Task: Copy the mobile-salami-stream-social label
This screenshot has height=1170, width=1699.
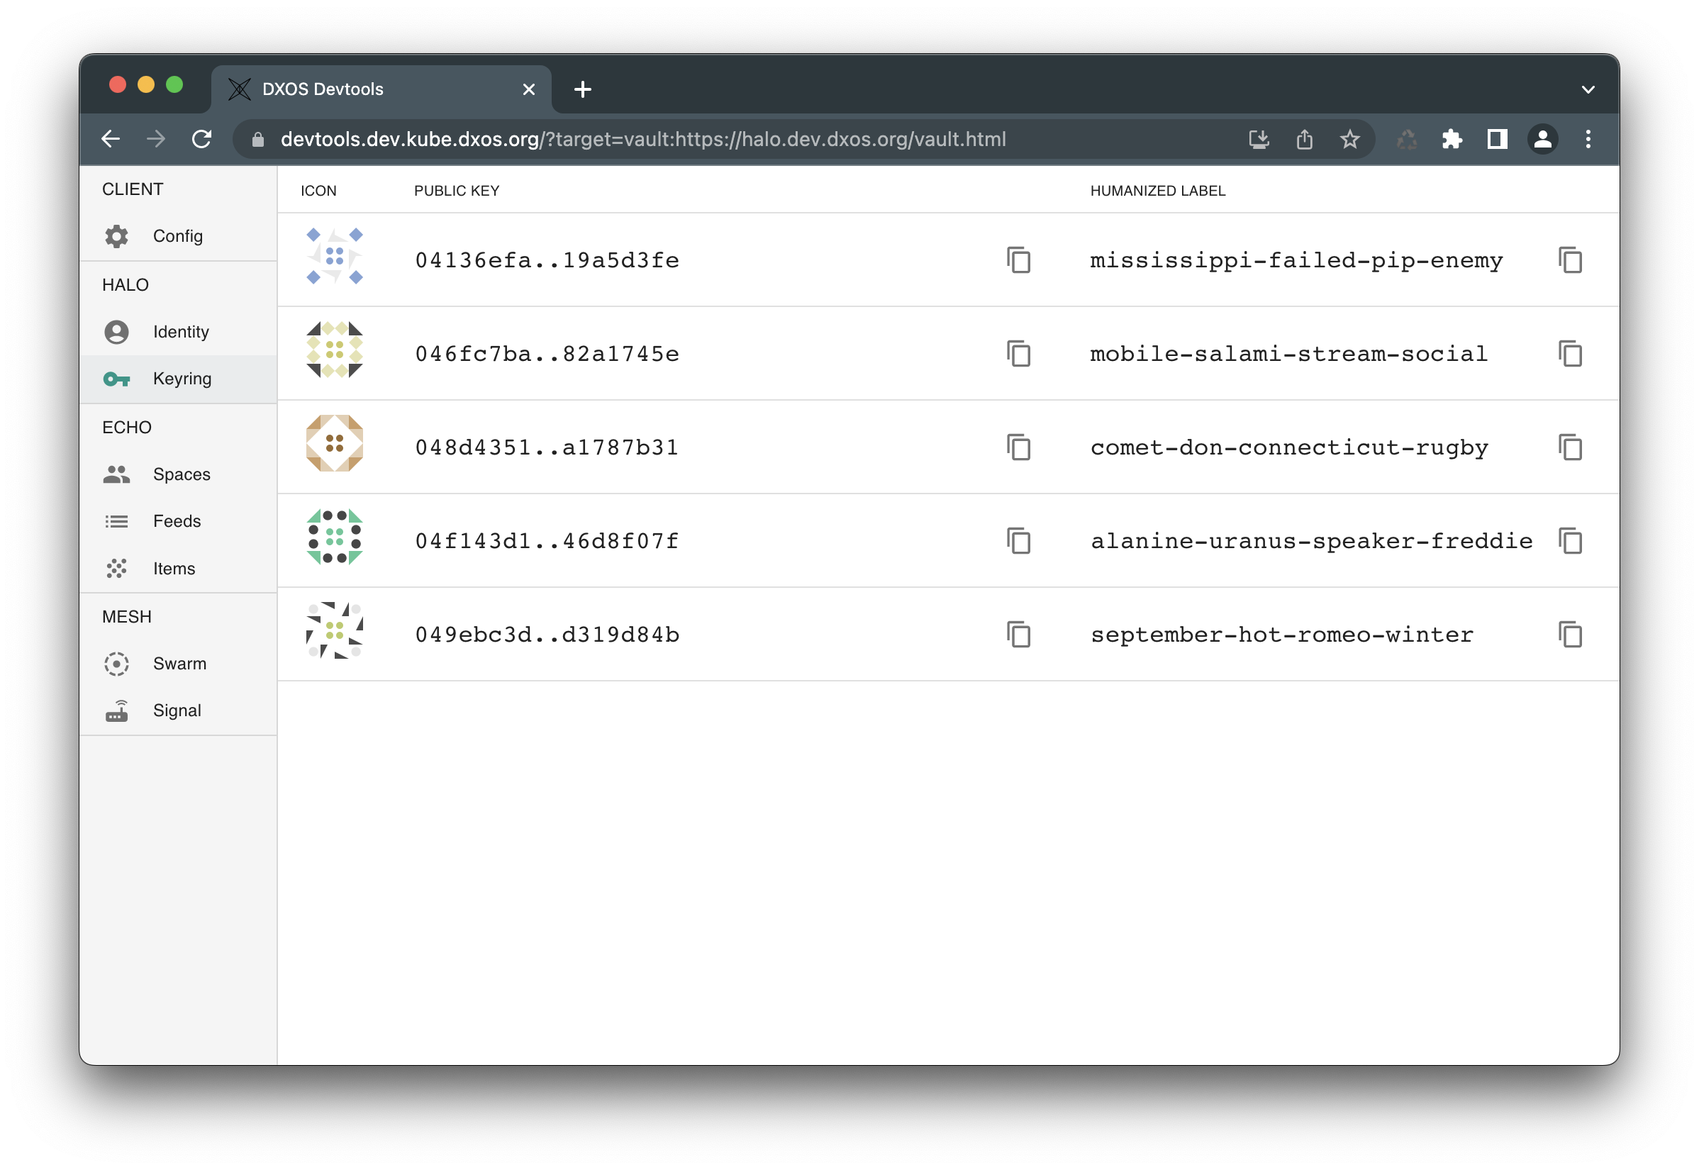Action: click(x=1569, y=353)
